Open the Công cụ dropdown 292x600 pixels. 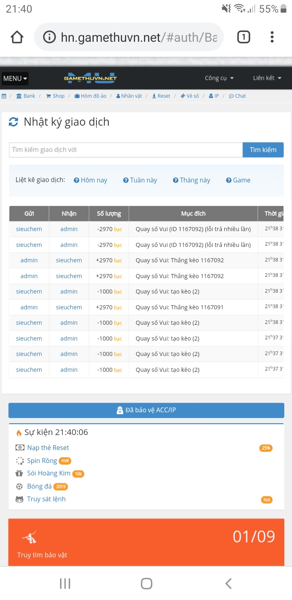pyautogui.click(x=219, y=78)
